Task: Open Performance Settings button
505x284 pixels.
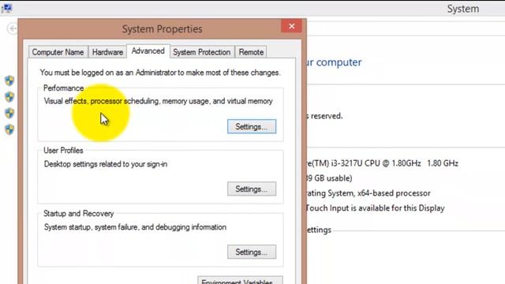Action: (x=252, y=126)
